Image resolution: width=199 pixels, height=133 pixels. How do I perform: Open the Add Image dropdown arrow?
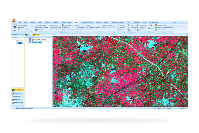(17, 30)
